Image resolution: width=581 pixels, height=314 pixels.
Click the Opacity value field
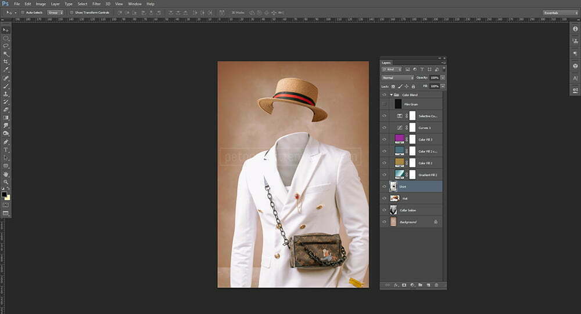pyautogui.click(x=435, y=77)
